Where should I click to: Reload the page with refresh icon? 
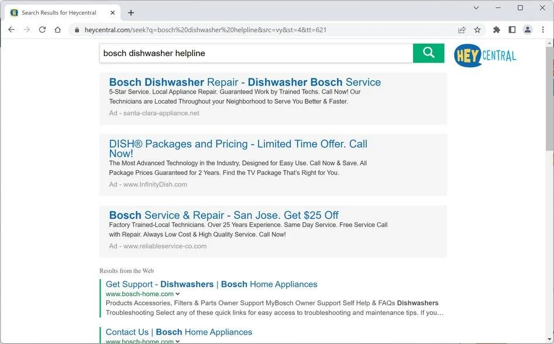[x=42, y=30]
